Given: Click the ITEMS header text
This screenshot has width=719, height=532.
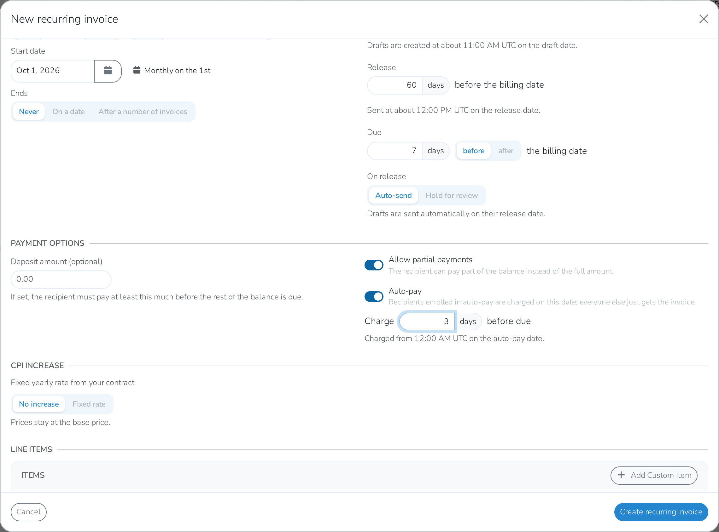Looking at the screenshot, I should pyautogui.click(x=33, y=475).
